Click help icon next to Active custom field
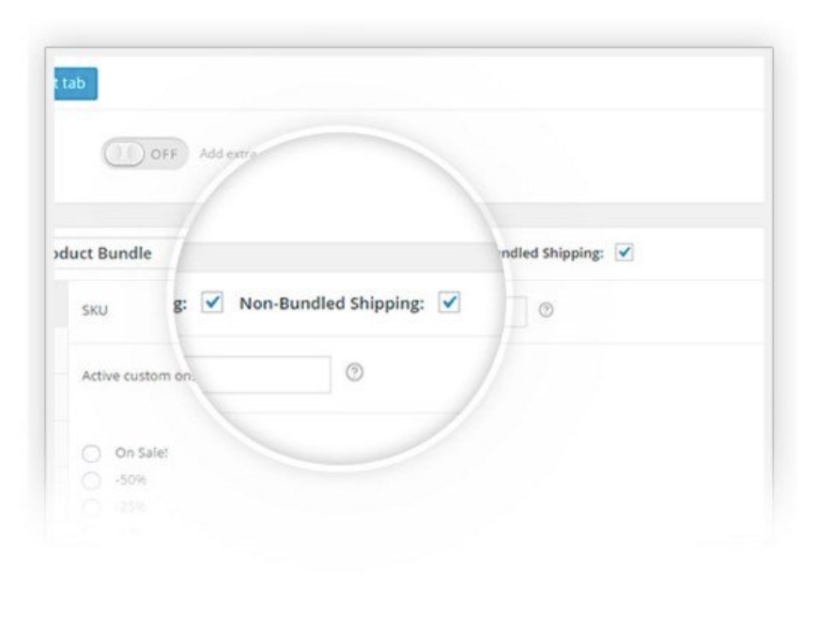 click(x=355, y=372)
